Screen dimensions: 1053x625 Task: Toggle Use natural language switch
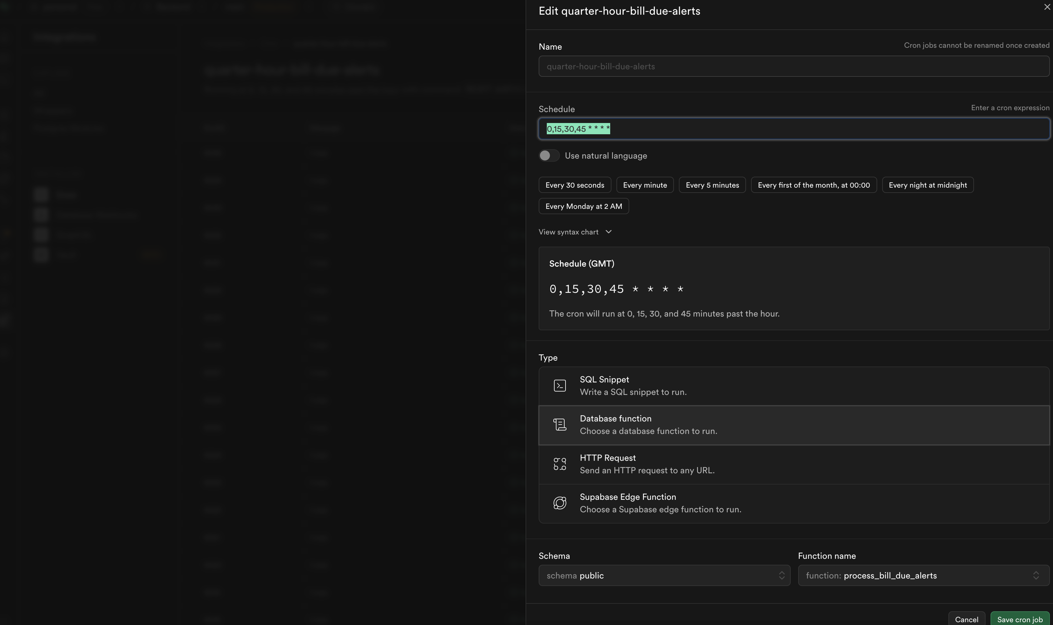pos(549,155)
